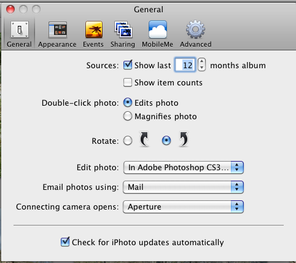The image size is (296, 263).
Task: Open the MobileMe cloud icon
Action: tap(158, 29)
